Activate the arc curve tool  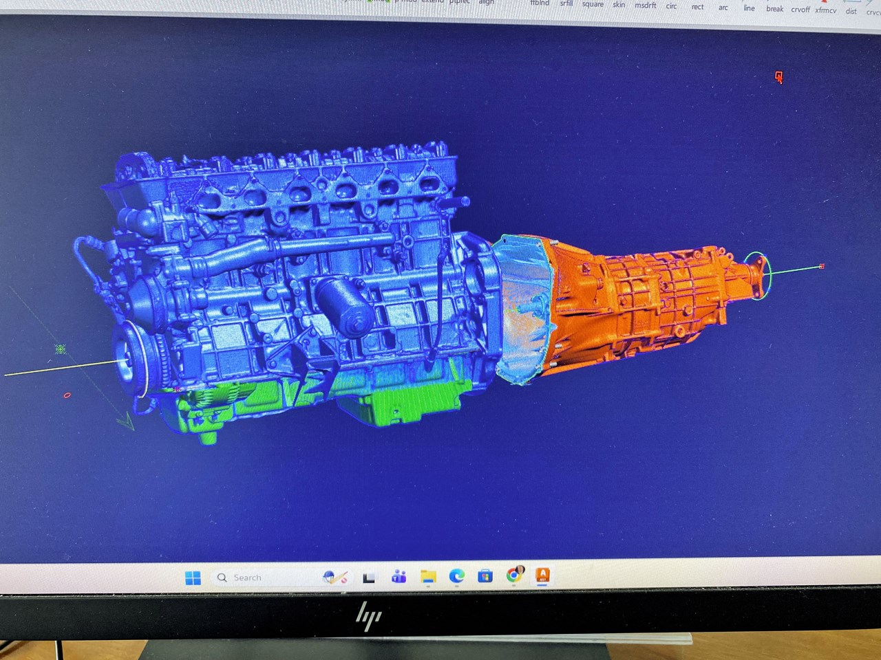click(x=723, y=8)
